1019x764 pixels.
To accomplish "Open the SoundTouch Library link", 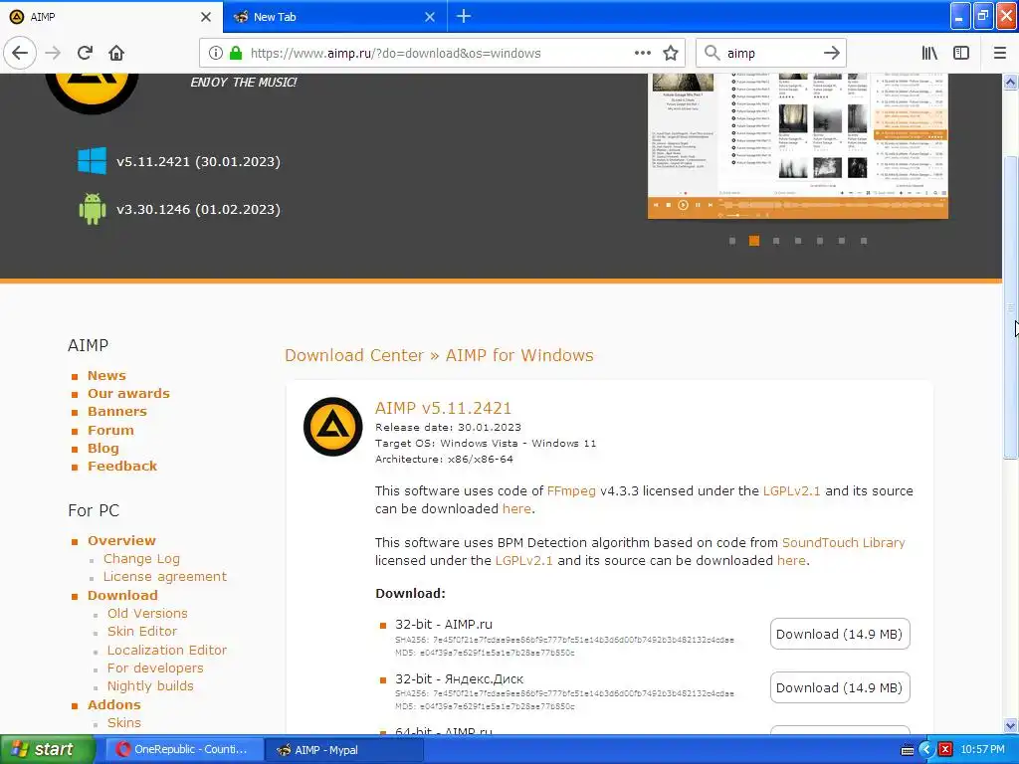I will coord(844,542).
